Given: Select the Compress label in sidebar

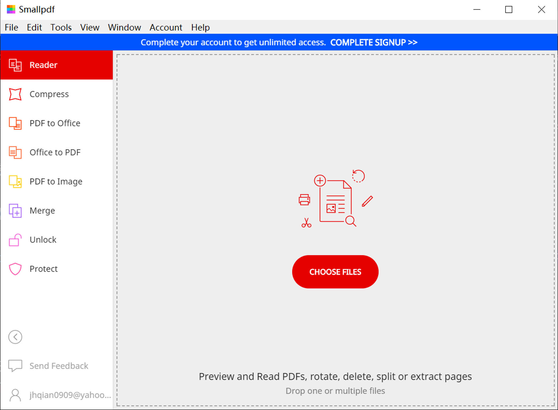Looking at the screenshot, I should (x=49, y=94).
